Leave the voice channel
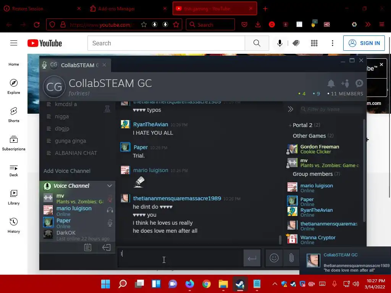 (x=107, y=247)
